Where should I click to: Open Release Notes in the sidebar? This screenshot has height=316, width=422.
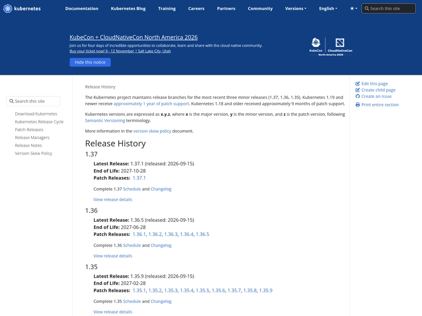point(28,145)
